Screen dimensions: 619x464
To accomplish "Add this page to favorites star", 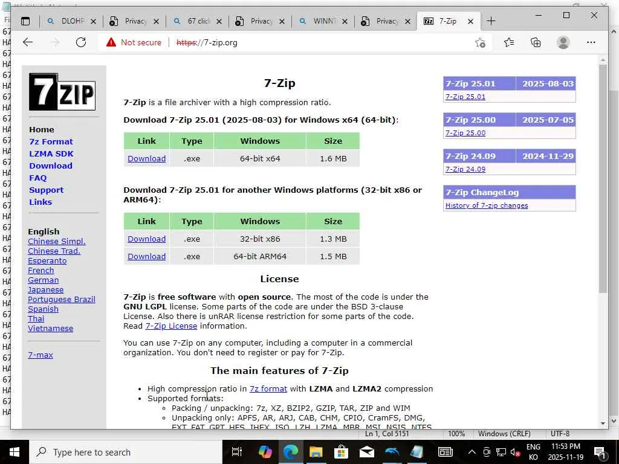I will [480, 43].
